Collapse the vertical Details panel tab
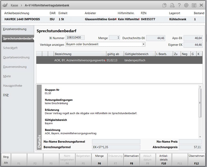 pos(39,117)
